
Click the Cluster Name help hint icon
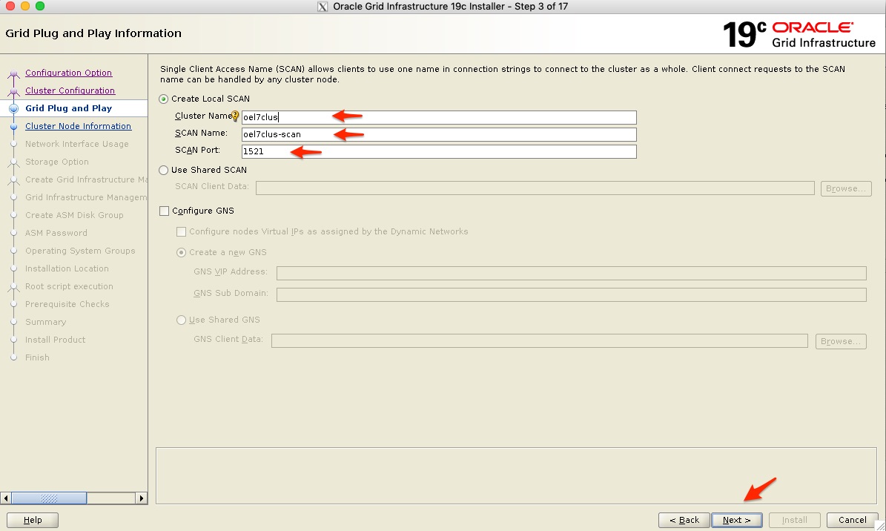236,116
